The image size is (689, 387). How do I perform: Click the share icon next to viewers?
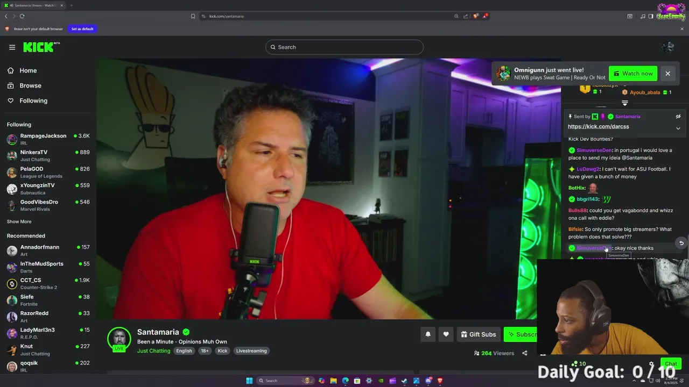[525, 353]
